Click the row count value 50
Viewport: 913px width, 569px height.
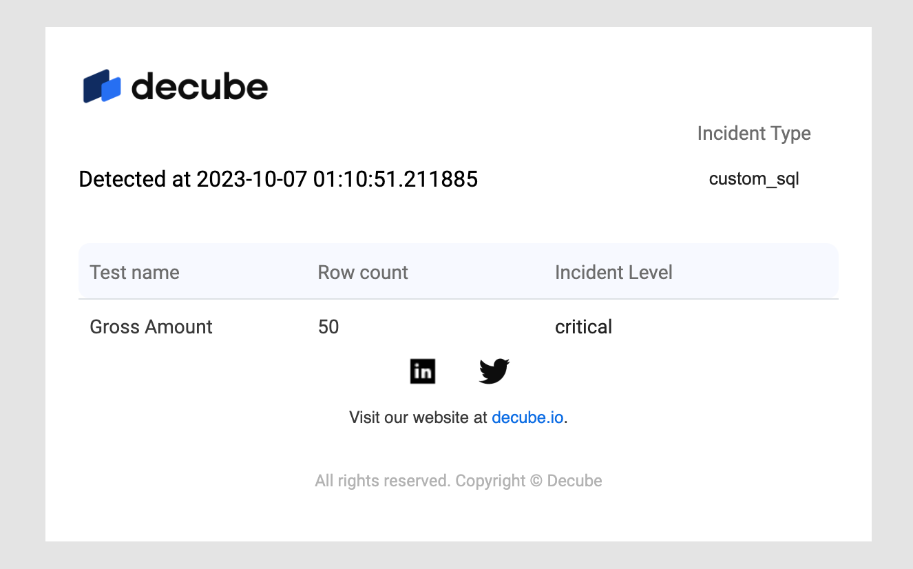click(328, 327)
